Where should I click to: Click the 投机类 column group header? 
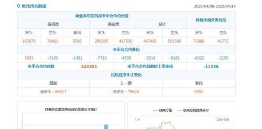point(53,24)
